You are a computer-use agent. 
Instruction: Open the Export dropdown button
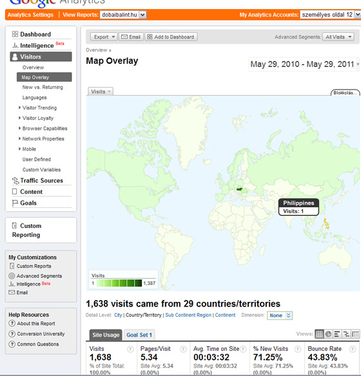tap(104, 37)
